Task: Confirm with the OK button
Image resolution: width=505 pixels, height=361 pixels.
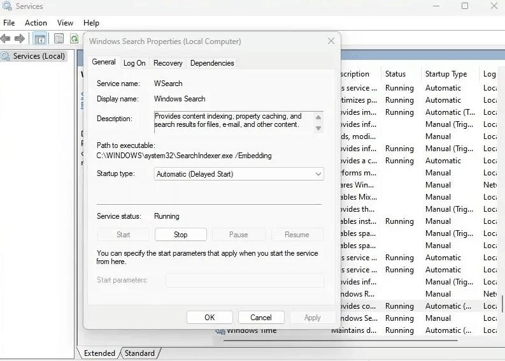Action: (210, 317)
